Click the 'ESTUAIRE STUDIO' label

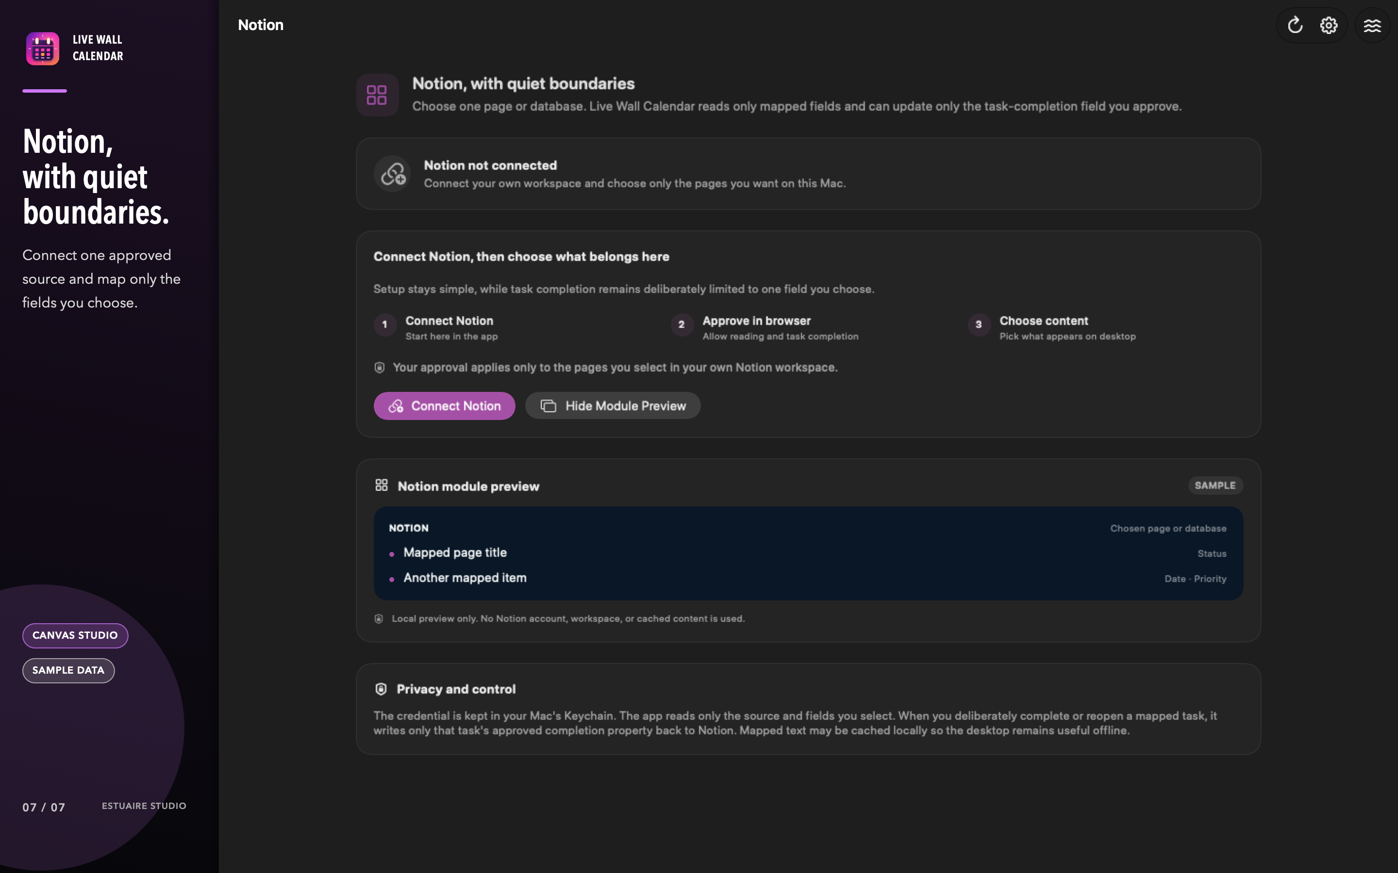144,806
